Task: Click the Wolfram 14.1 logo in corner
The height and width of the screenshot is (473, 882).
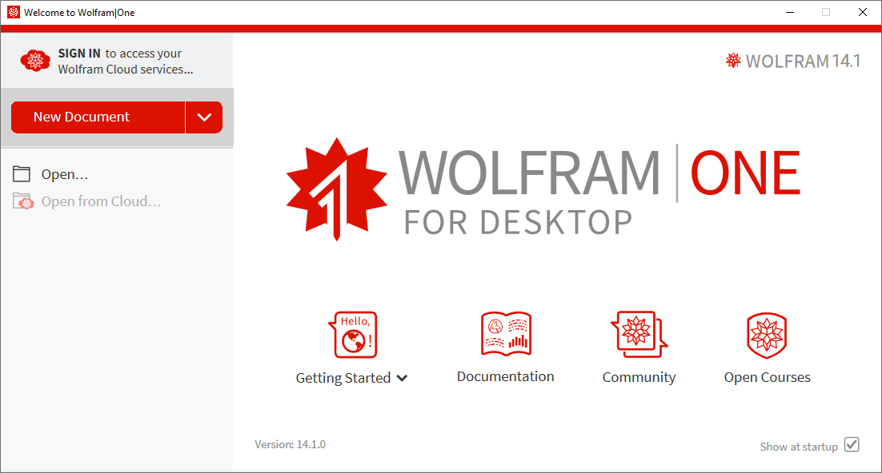Action: (792, 61)
